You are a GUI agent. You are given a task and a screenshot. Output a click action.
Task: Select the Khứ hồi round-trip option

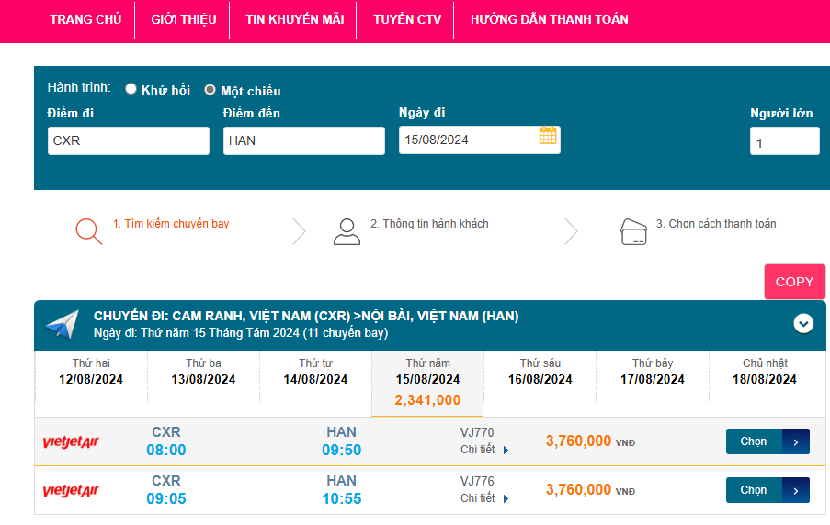131,89
